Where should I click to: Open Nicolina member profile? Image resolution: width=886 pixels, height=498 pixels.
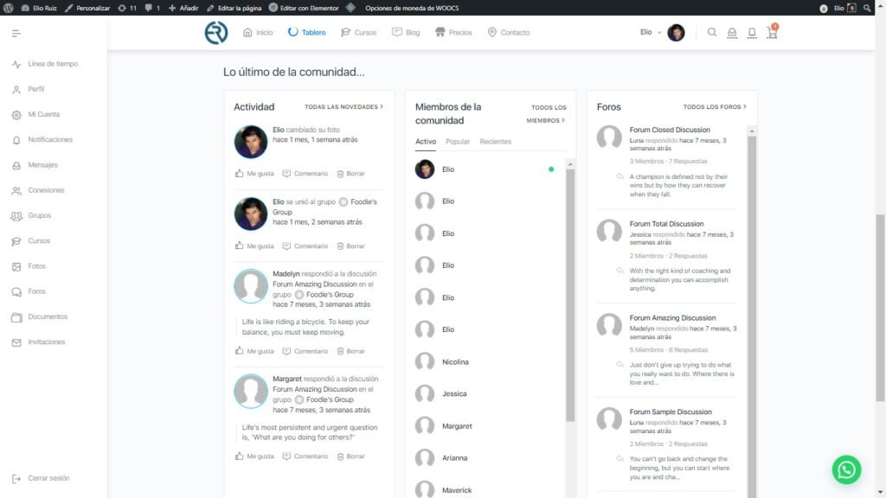(x=455, y=362)
